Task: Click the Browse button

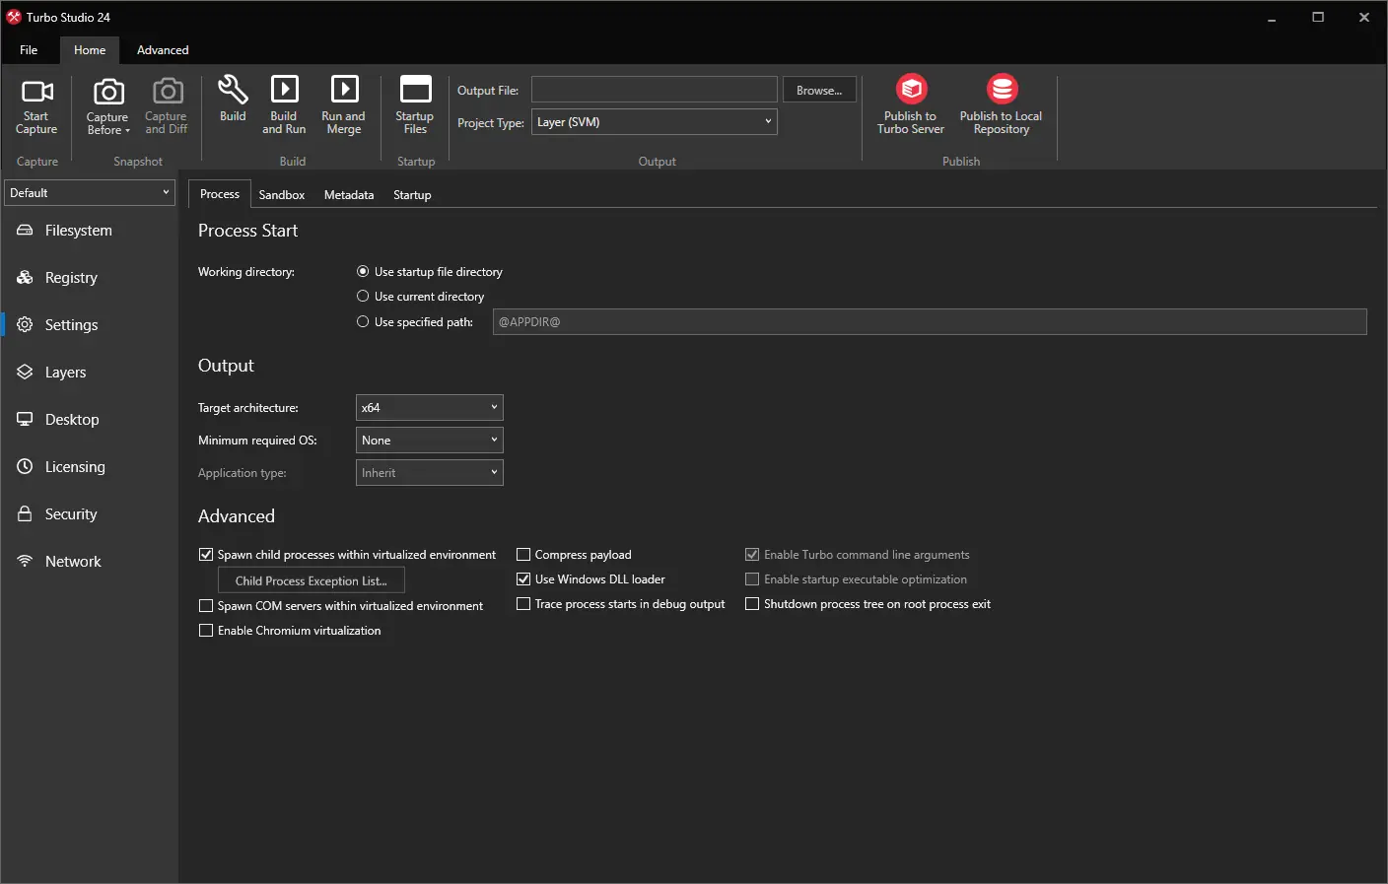Action: 819,90
